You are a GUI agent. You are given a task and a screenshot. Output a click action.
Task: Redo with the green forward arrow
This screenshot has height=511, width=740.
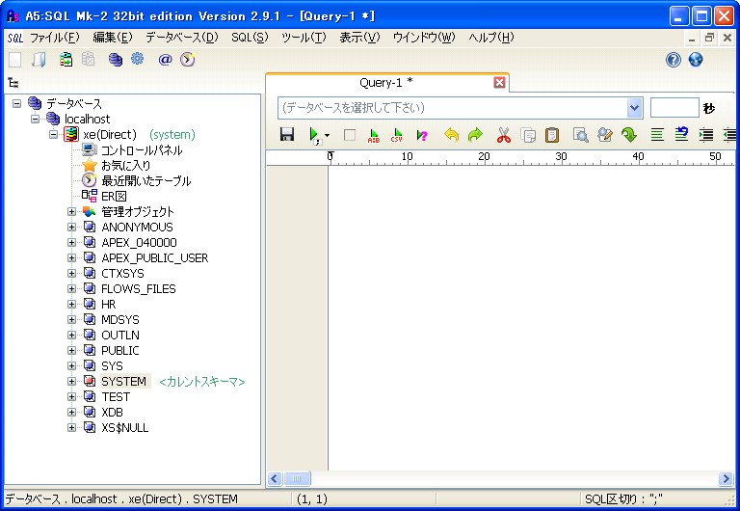click(475, 135)
